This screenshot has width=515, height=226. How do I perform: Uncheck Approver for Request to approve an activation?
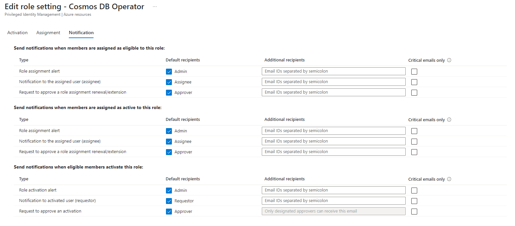tap(169, 212)
